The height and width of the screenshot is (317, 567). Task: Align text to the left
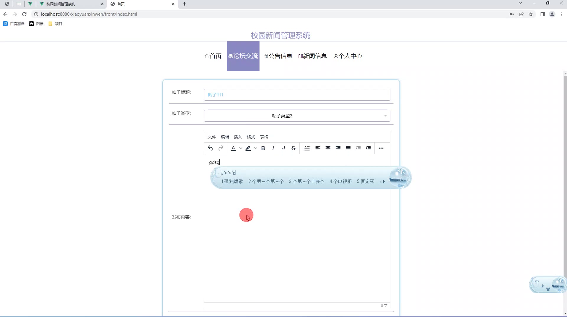(318, 148)
